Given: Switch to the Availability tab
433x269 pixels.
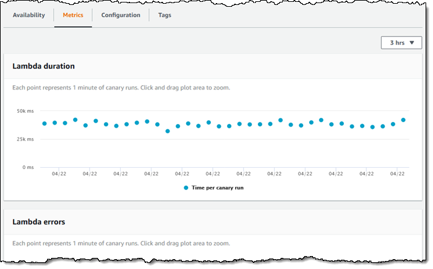Looking at the screenshot, I should click(x=29, y=15).
